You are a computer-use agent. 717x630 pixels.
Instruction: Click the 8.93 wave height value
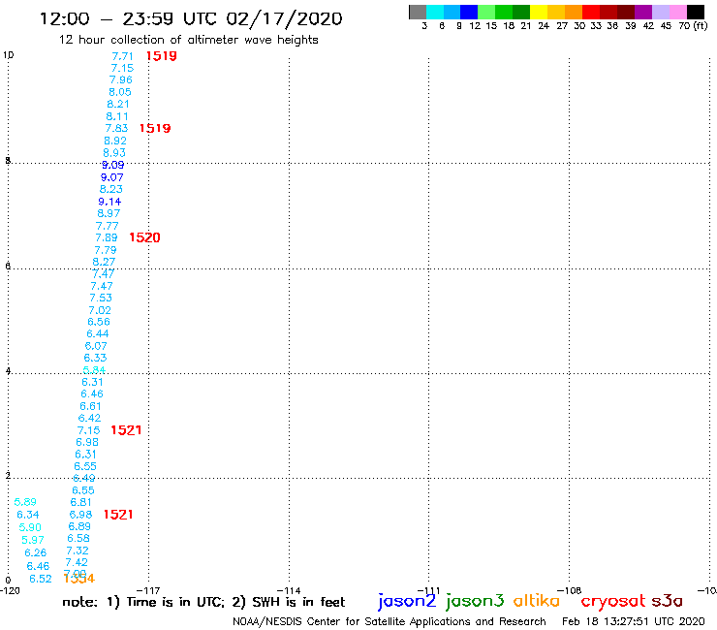[114, 153]
